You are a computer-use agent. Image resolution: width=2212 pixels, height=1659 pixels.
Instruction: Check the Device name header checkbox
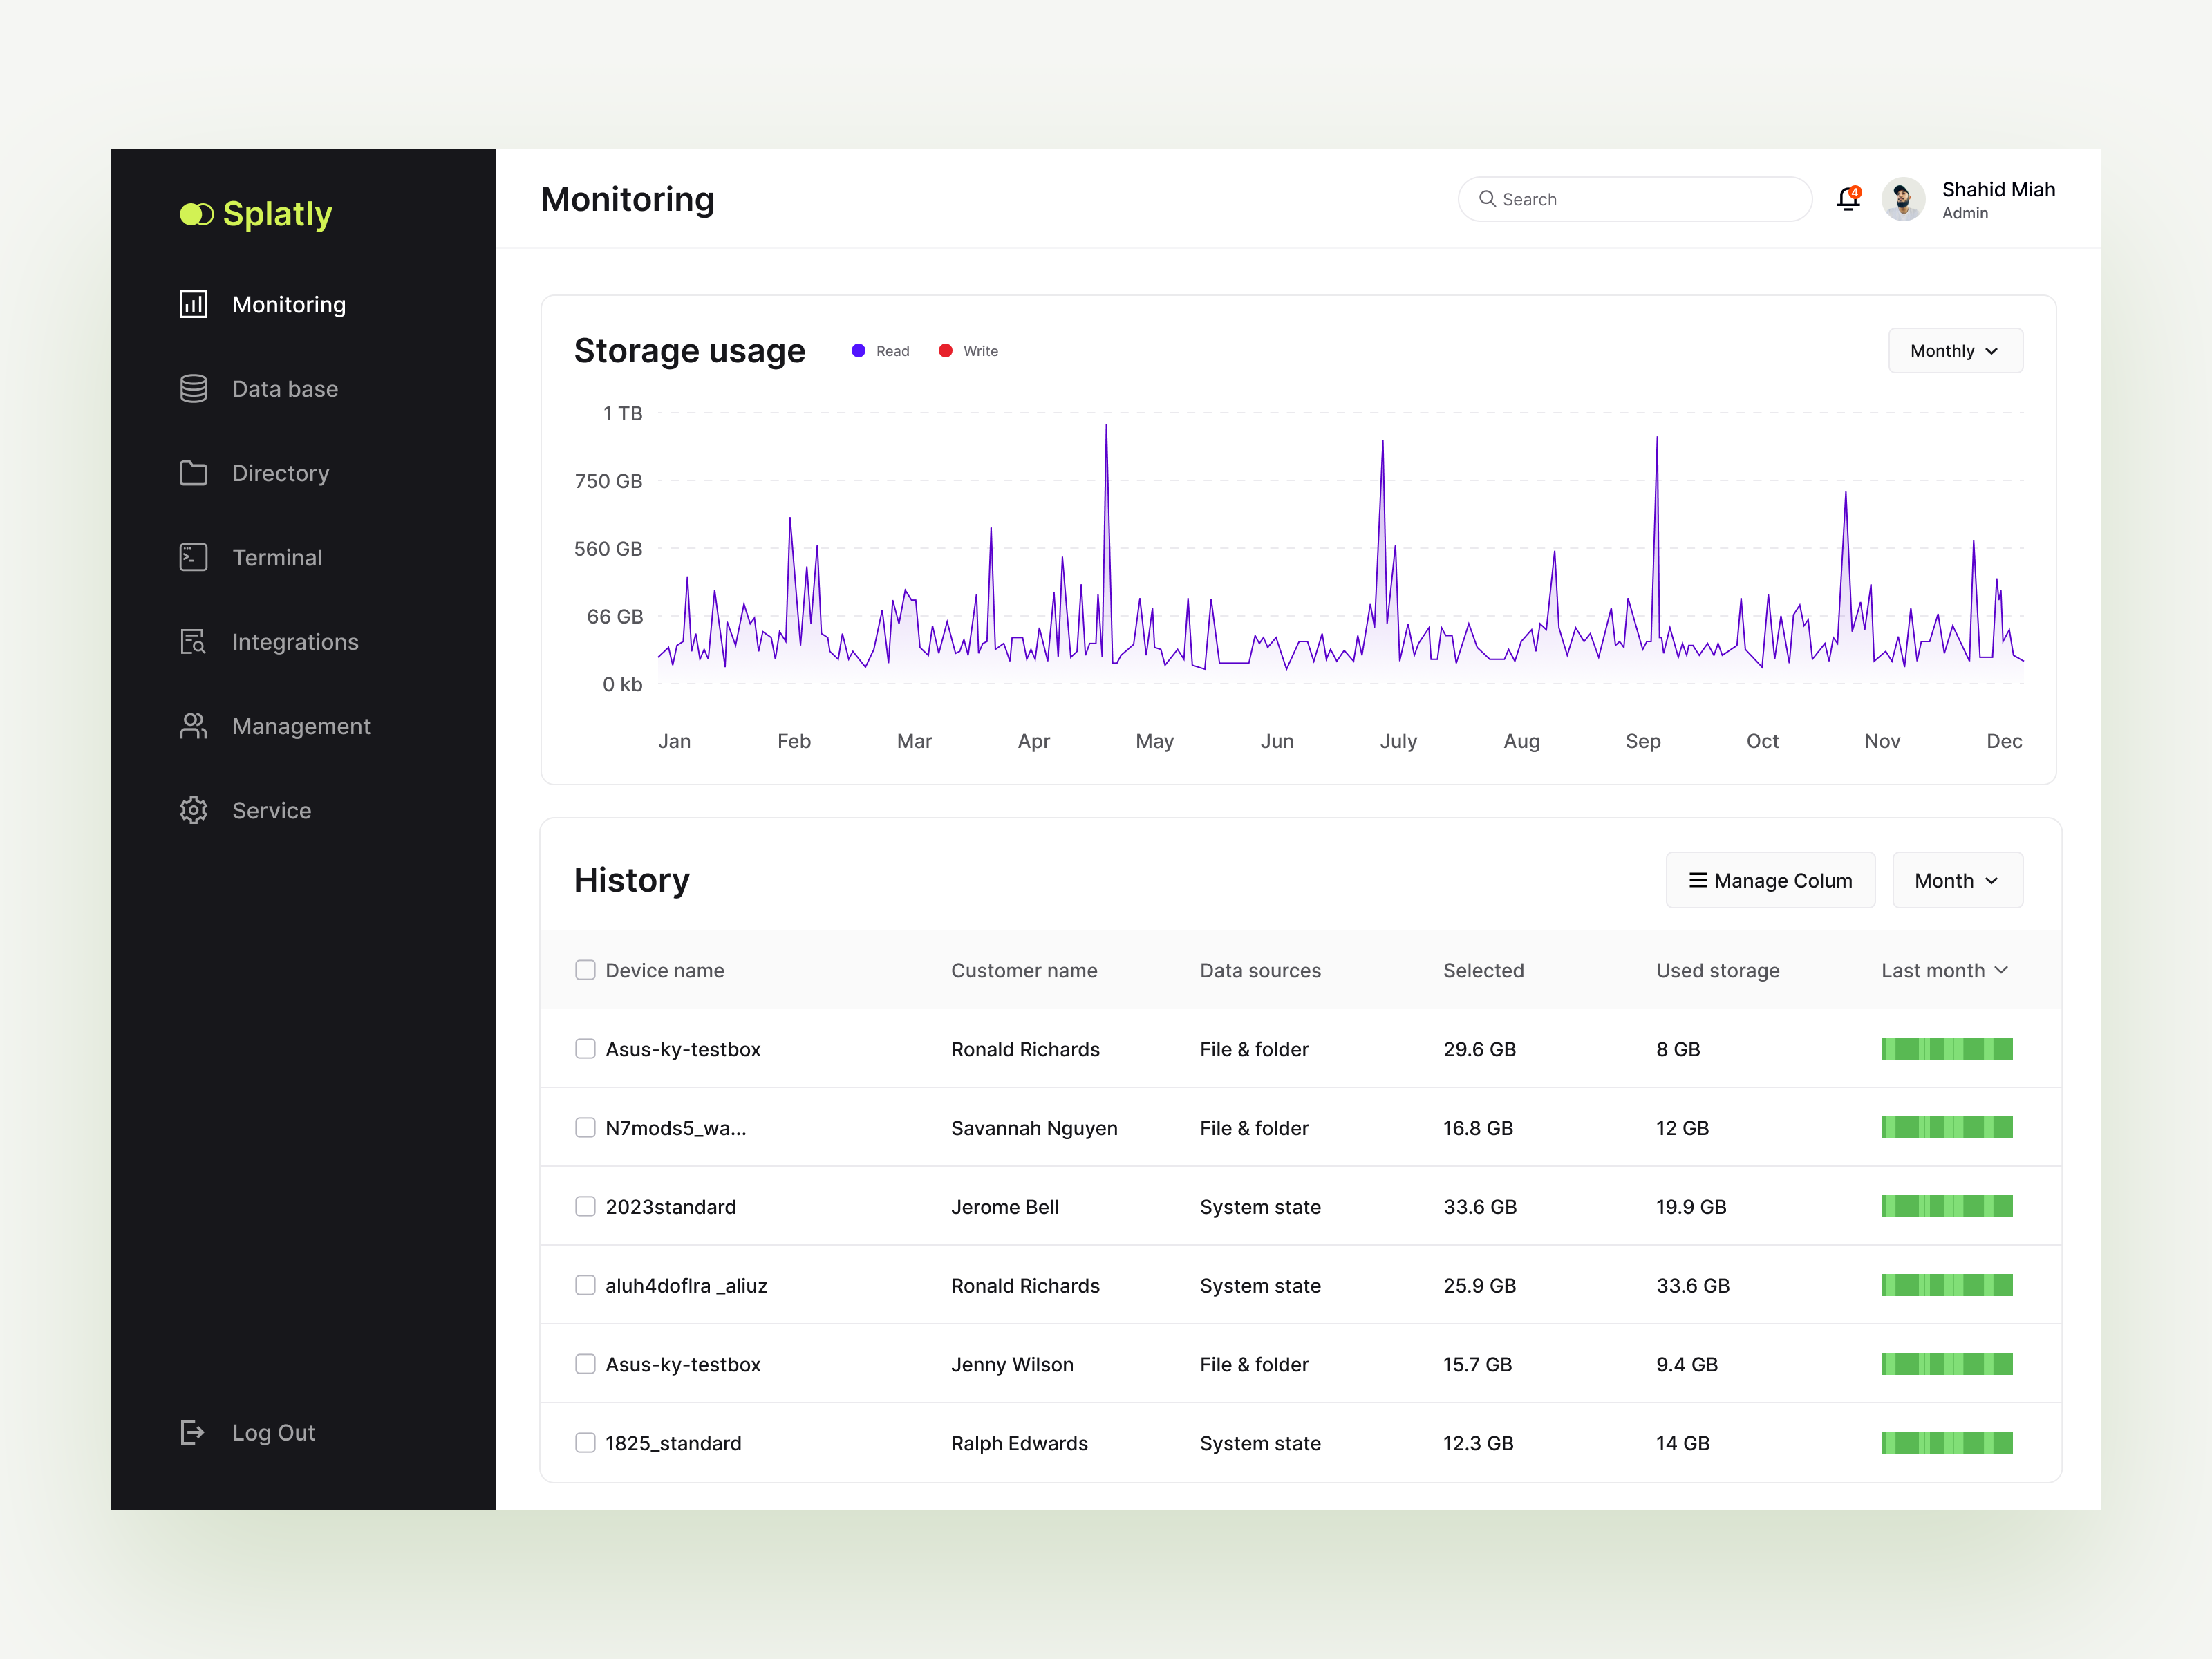[x=585, y=970]
